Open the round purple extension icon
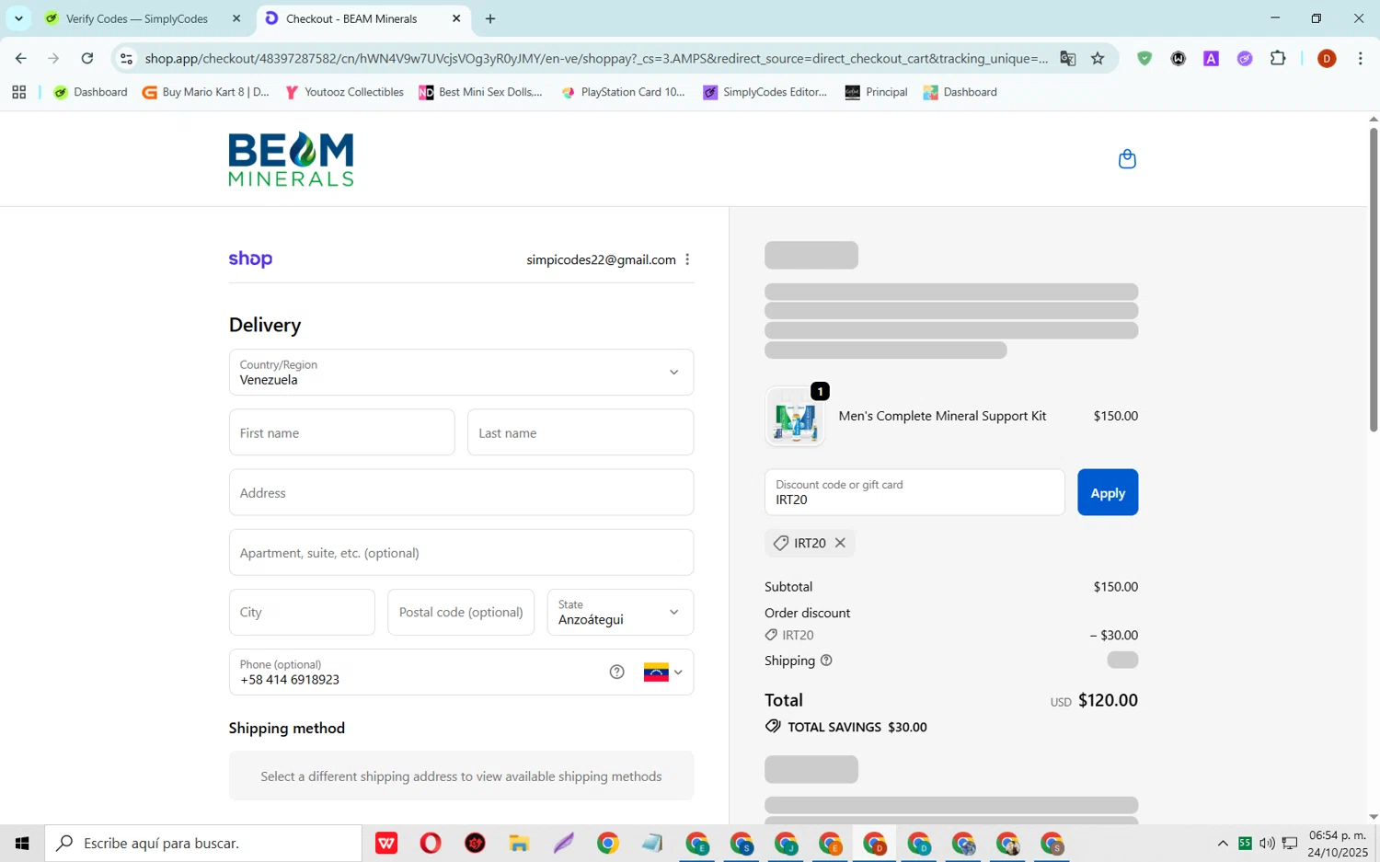 coord(1245,58)
